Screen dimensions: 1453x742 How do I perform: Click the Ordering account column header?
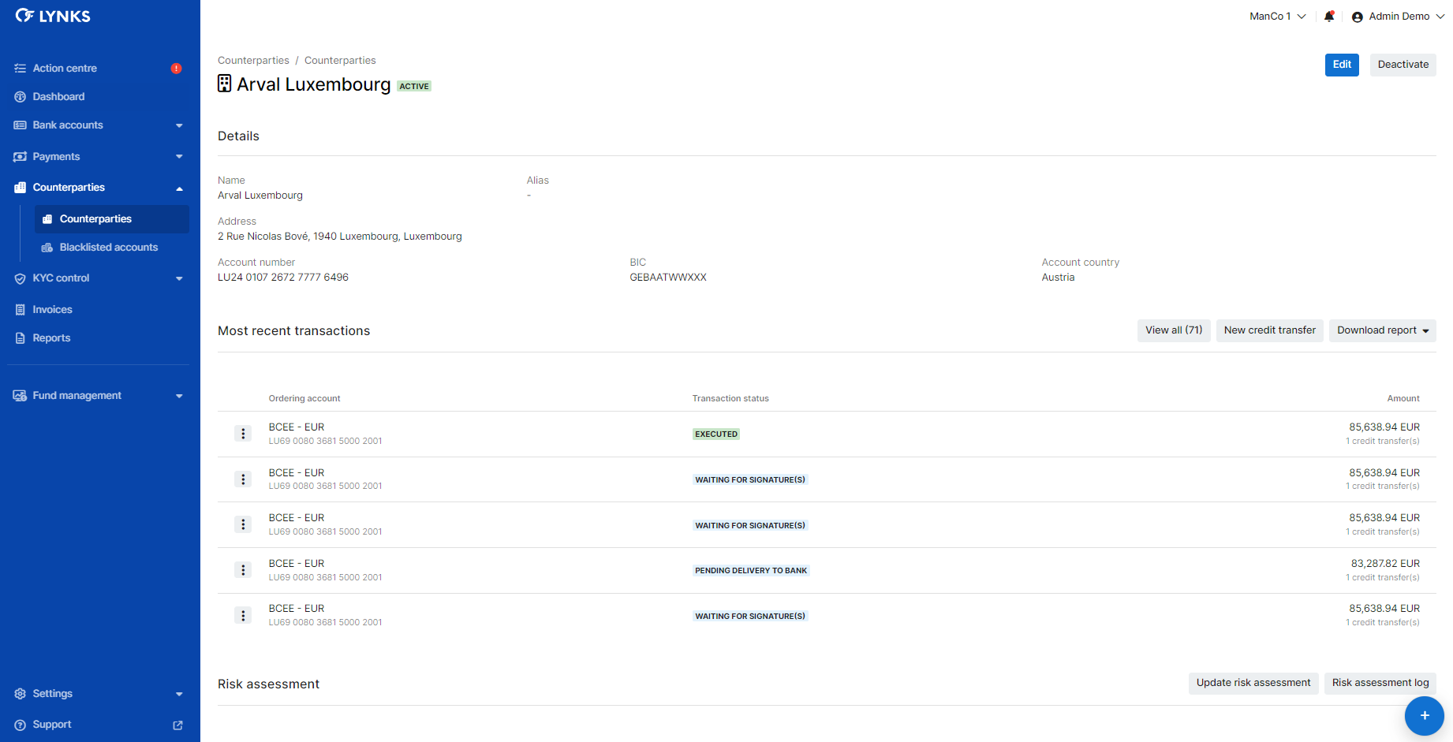pyautogui.click(x=304, y=399)
